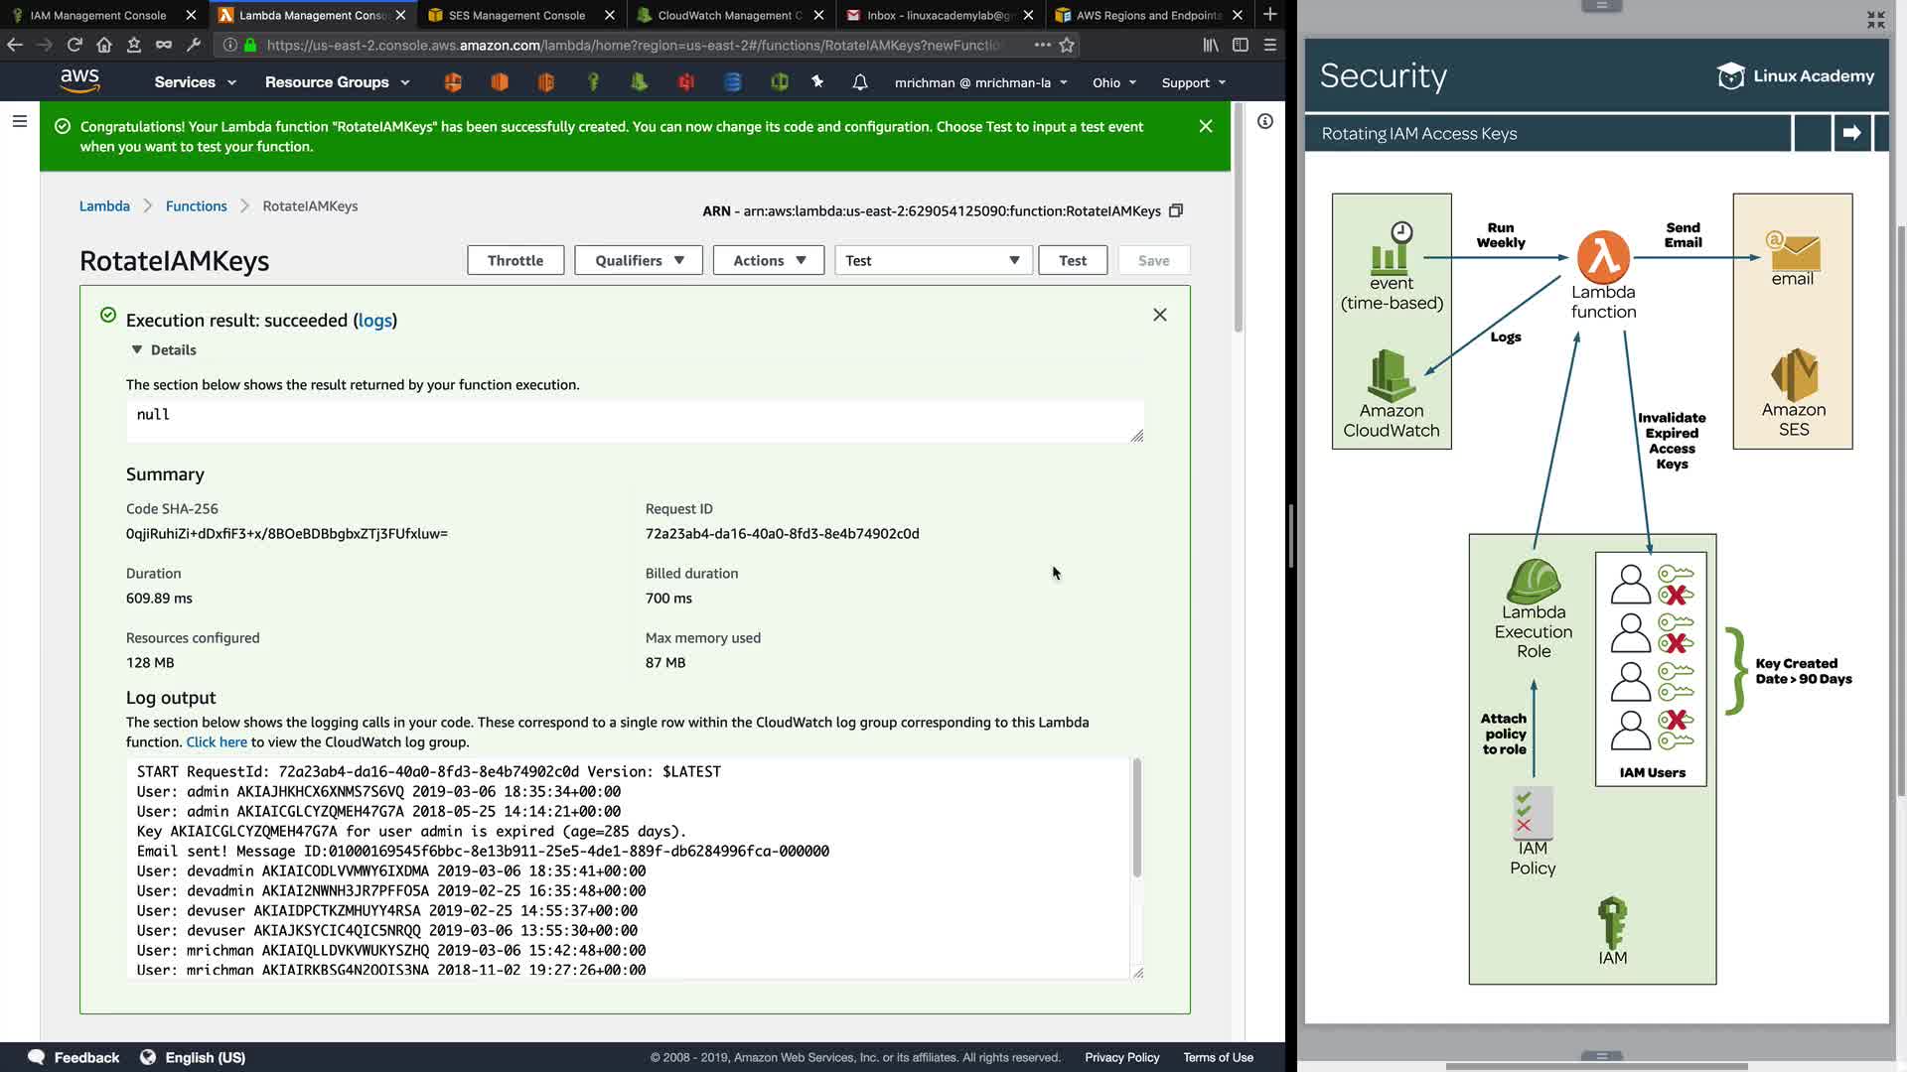Click the AWS logo home icon
Image resolution: width=1907 pixels, height=1072 pixels.
79,81
